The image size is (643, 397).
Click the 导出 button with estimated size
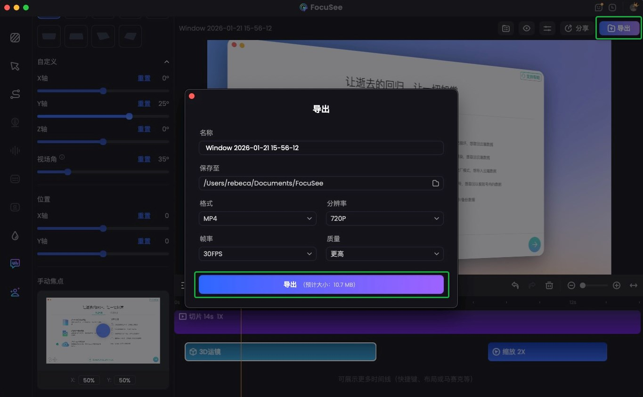click(321, 284)
